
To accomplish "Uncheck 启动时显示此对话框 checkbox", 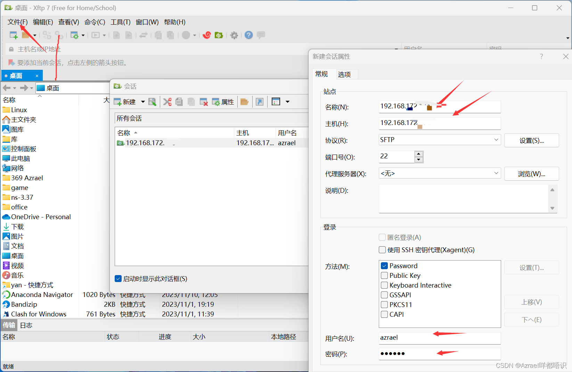I will [x=118, y=279].
